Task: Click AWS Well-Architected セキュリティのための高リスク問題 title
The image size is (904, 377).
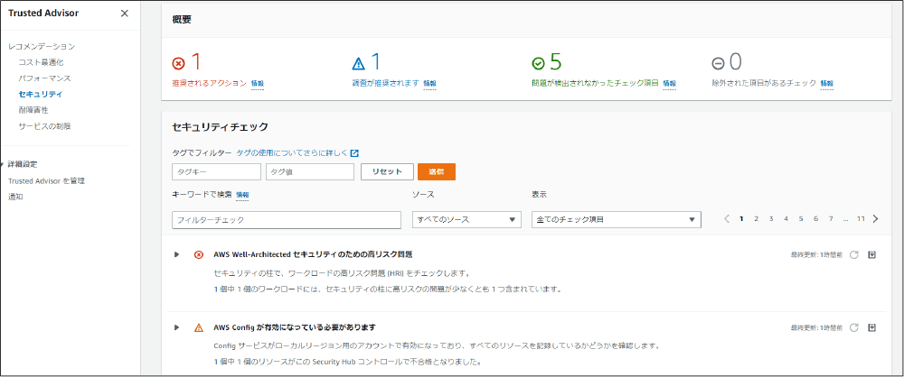Action: click(x=313, y=253)
